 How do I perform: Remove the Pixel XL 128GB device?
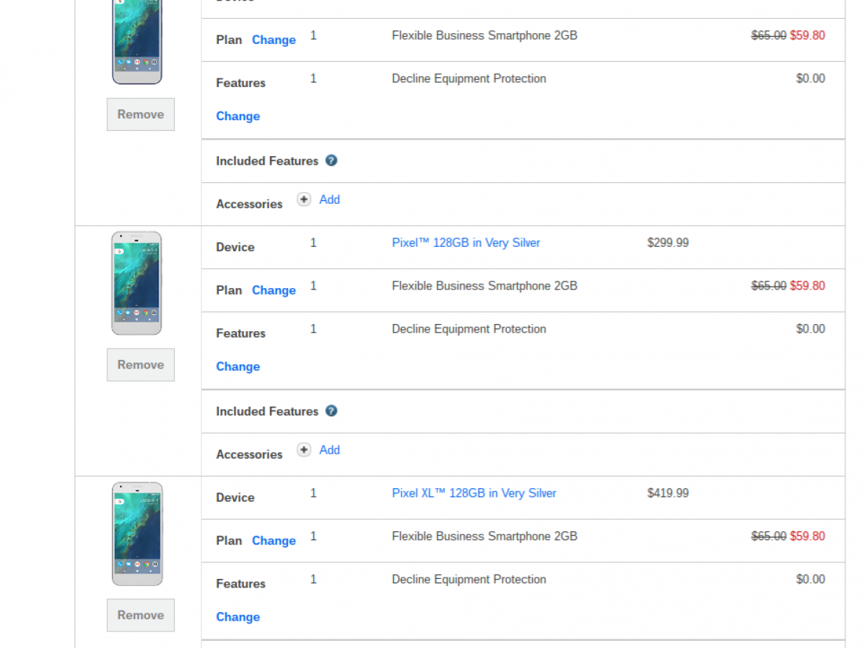pos(140,616)
